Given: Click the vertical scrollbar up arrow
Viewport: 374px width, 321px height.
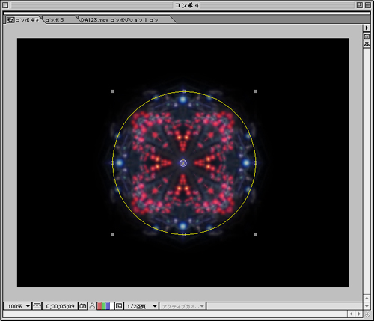Looking at the screenshot, I should point(367,298).
